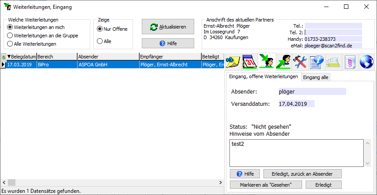Click the Tel. 2 input field
Image resolution: width=377 pixels, height=195 pixels.
coord(333,32)
